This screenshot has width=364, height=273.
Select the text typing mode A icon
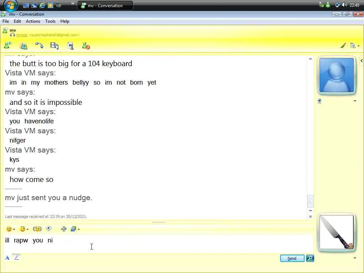tap(7, 258)
